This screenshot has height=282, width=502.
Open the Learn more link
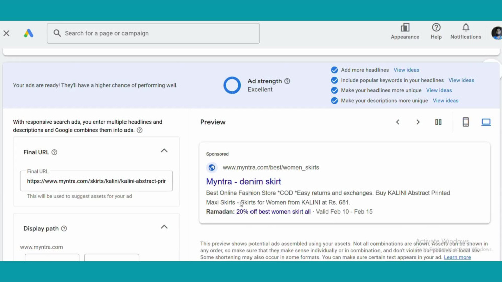pyautogui.click(x=457, y=257)
